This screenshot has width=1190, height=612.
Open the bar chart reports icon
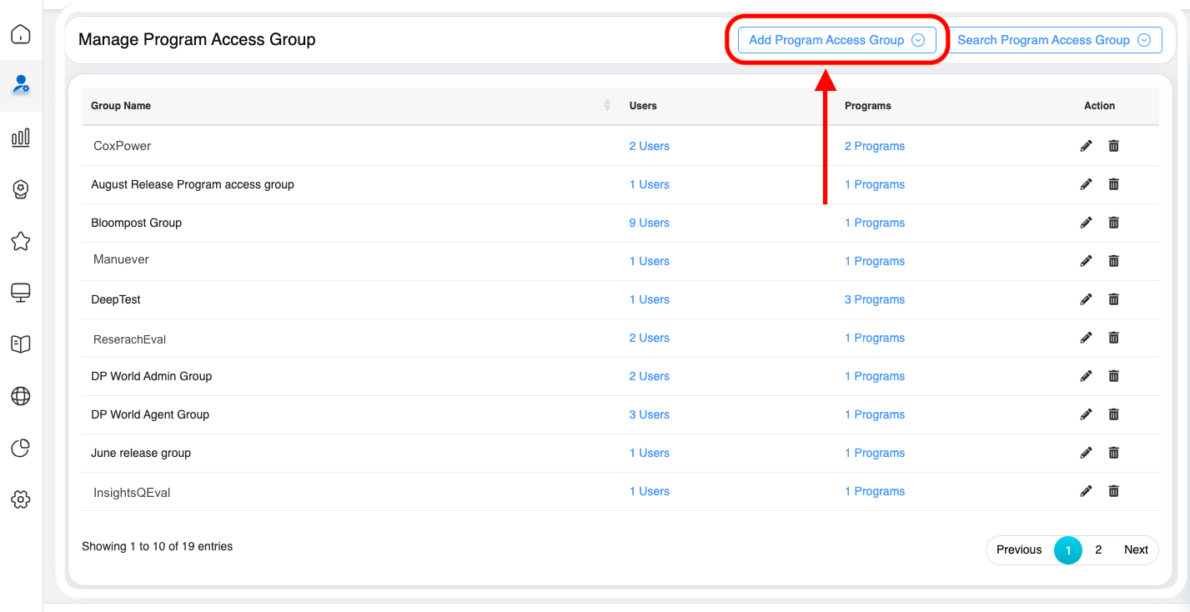point(21,138)
